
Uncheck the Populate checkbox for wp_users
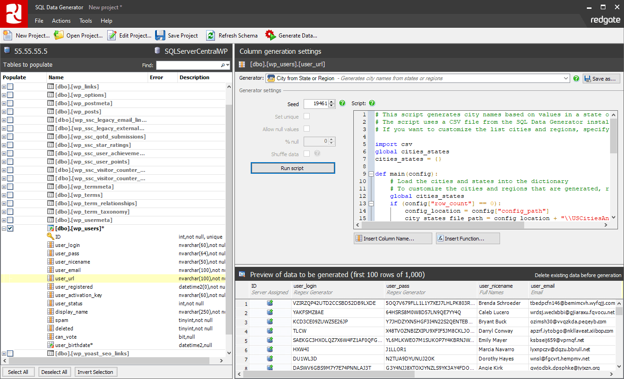(10, 228)
